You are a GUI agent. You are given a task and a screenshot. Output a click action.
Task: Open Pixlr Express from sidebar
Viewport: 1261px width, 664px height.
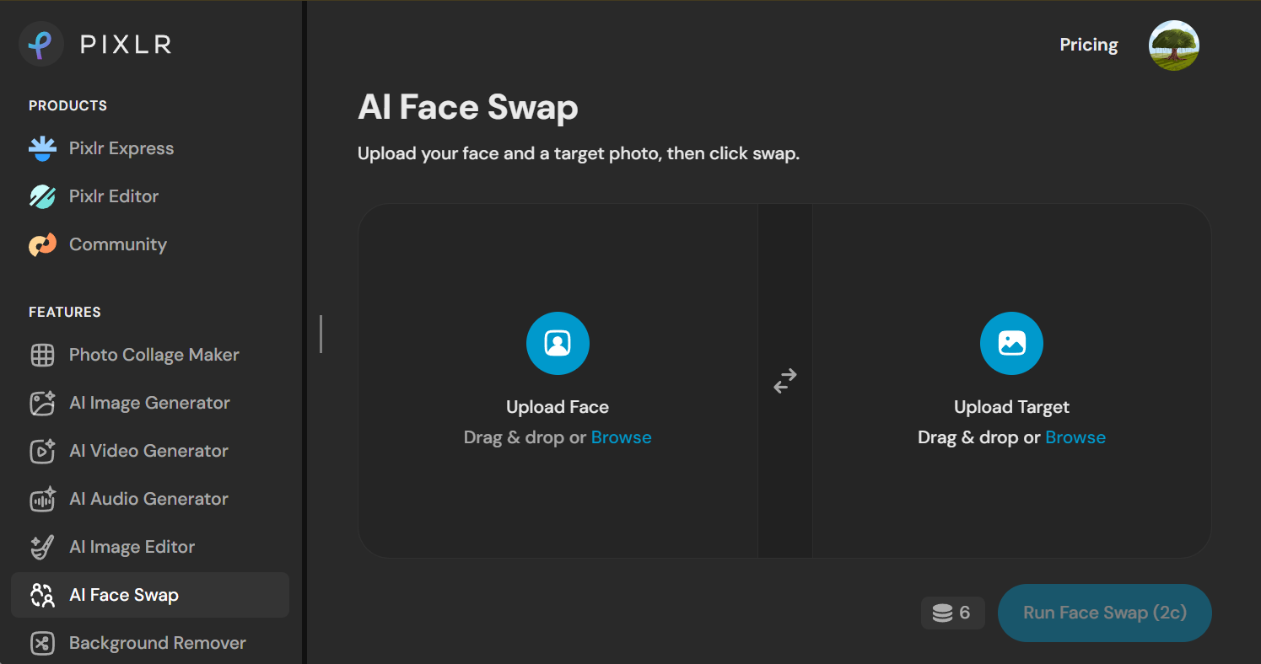click(x=121, y=148)
